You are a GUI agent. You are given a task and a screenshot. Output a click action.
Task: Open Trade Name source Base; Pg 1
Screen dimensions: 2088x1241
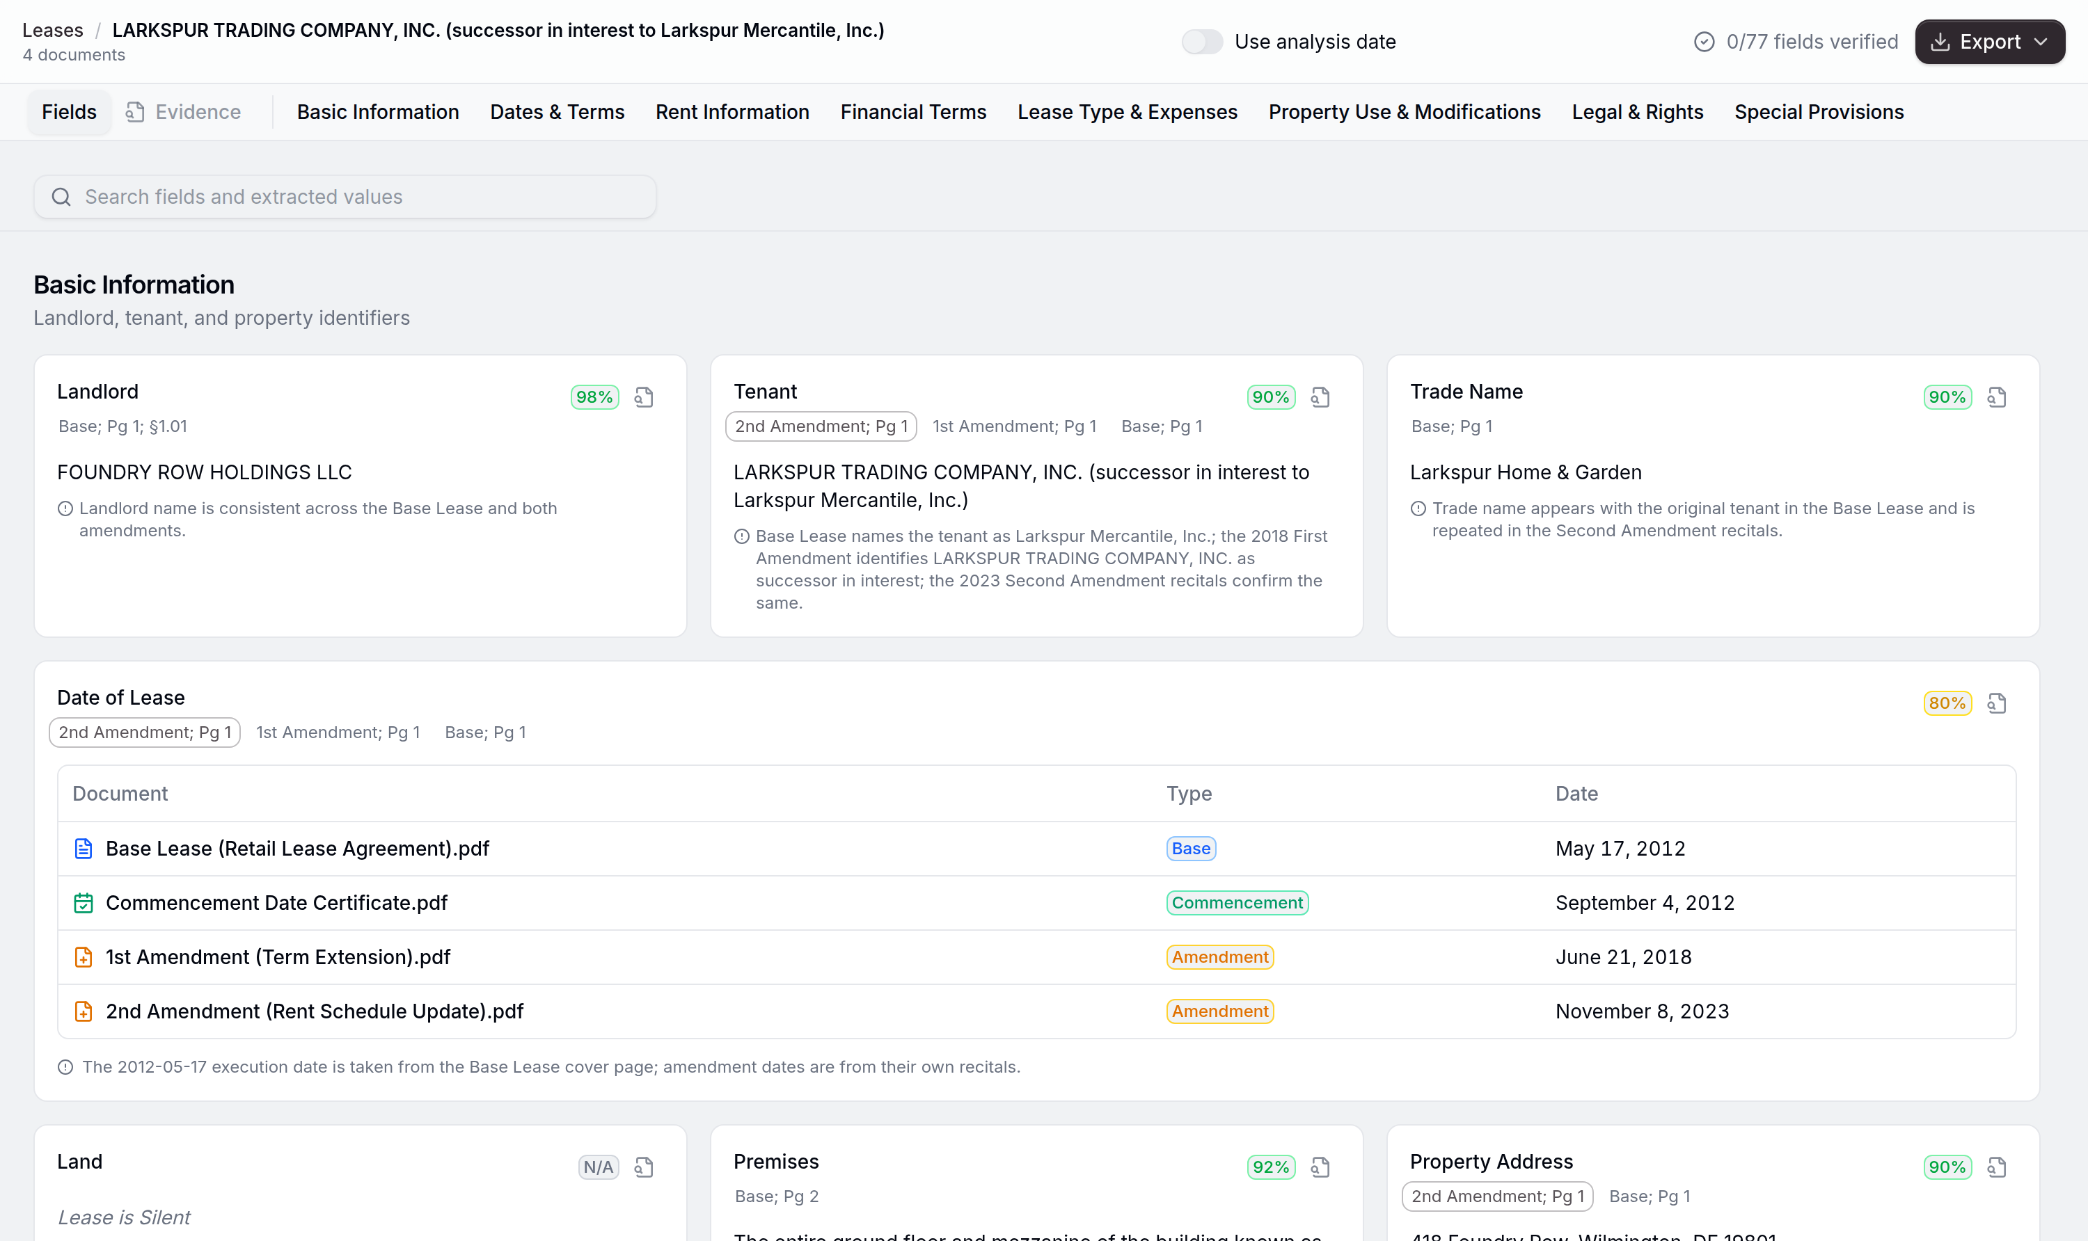click(1451, 426)
